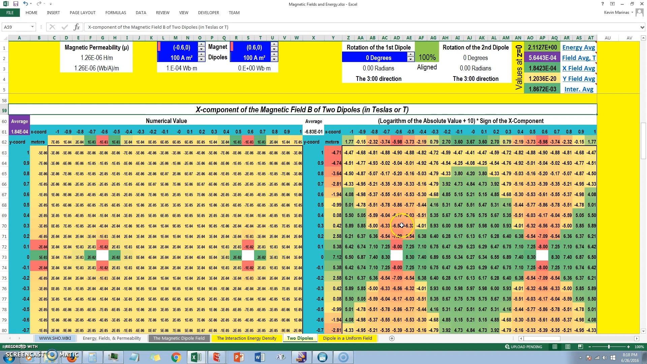Viewport: 647px width, 364px height.
Task: Add a new sheet with plus icon
Action: (392, 338)
